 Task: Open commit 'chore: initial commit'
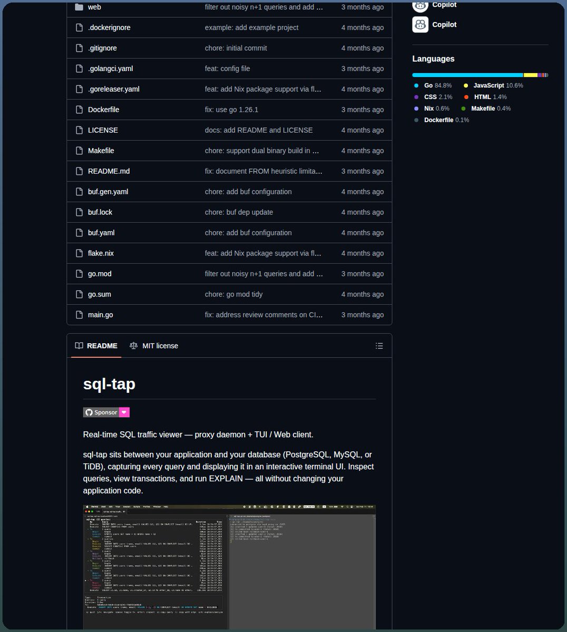(236, 48)
